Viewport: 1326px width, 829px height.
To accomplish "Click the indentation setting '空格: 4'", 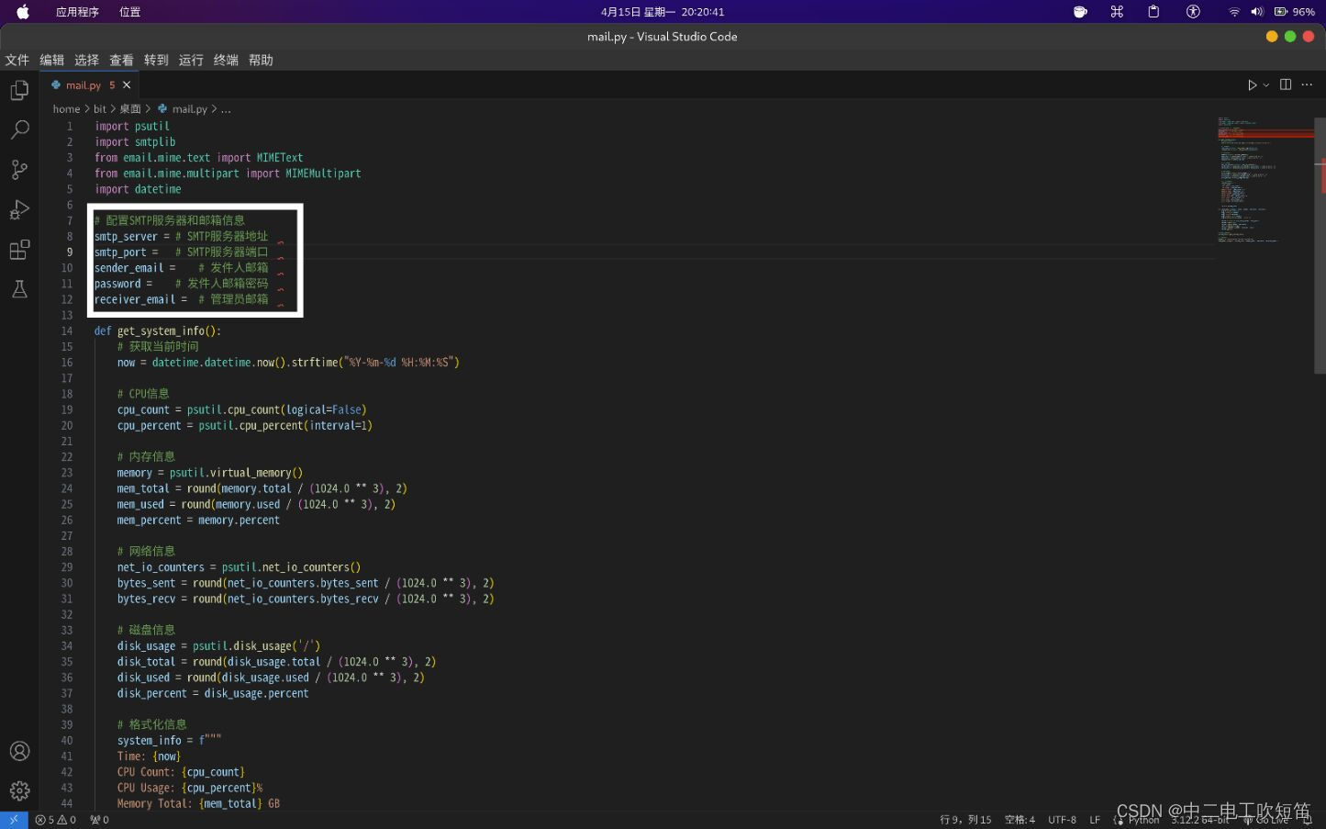I will [1020, 820].
